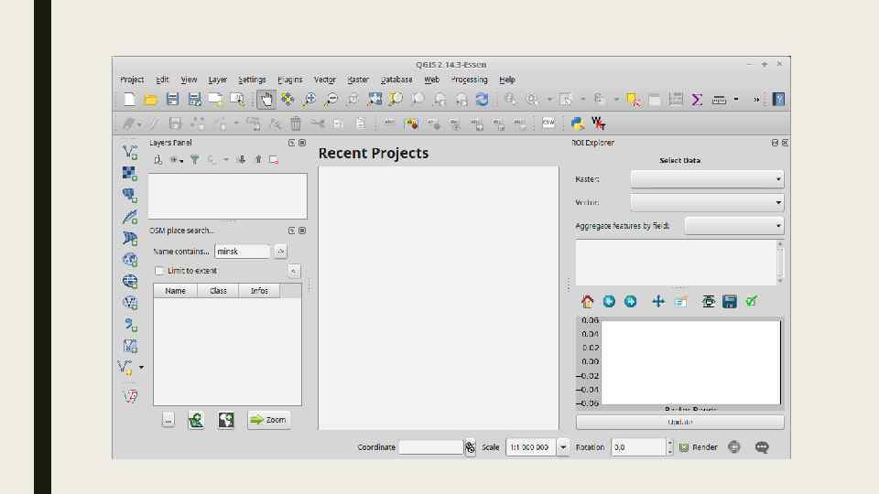Viewport: 879px width, 494px height.
Task: Open the Statistical Summary sigma icon
Action: coord(697,100)
